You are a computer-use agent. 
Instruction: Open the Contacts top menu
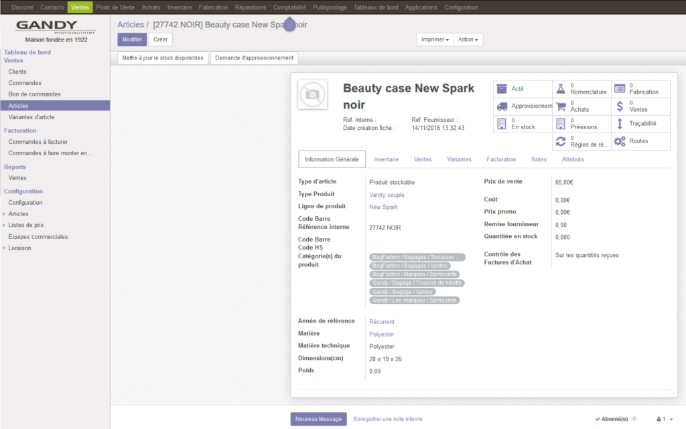click(52, 7)
